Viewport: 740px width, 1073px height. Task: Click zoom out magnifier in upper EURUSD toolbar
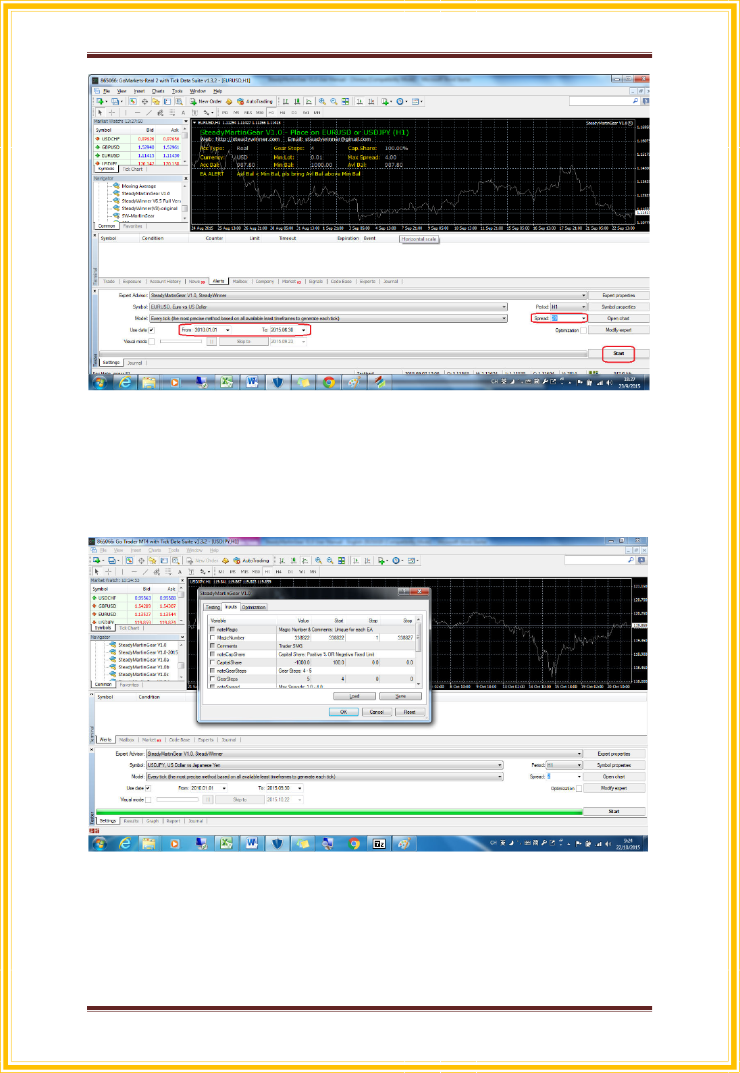click(334, 101)
